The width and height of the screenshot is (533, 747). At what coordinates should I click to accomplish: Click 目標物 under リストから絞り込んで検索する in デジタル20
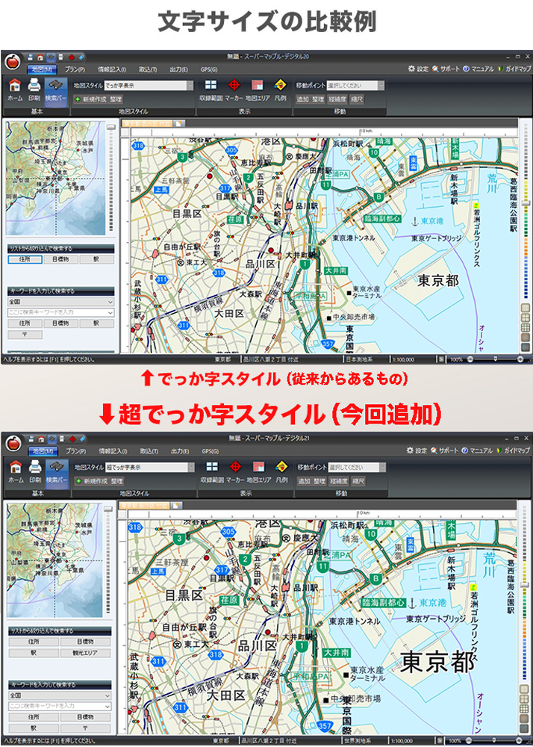[61, 260]
